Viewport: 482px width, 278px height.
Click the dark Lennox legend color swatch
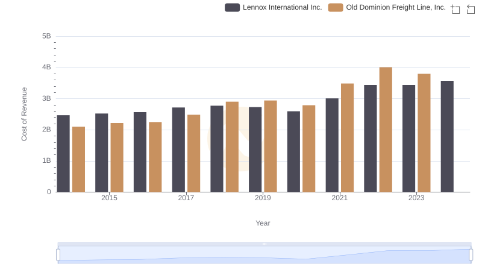click(232, 7)
